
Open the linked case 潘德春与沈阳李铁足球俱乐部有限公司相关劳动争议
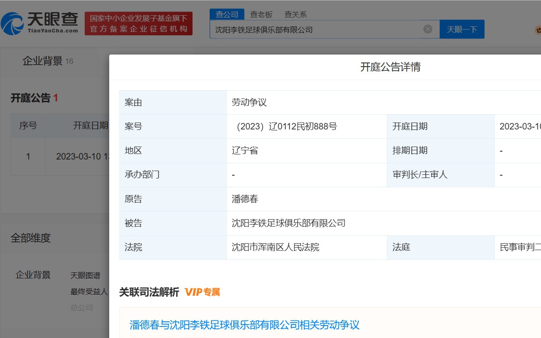click(x=244, y=325)
